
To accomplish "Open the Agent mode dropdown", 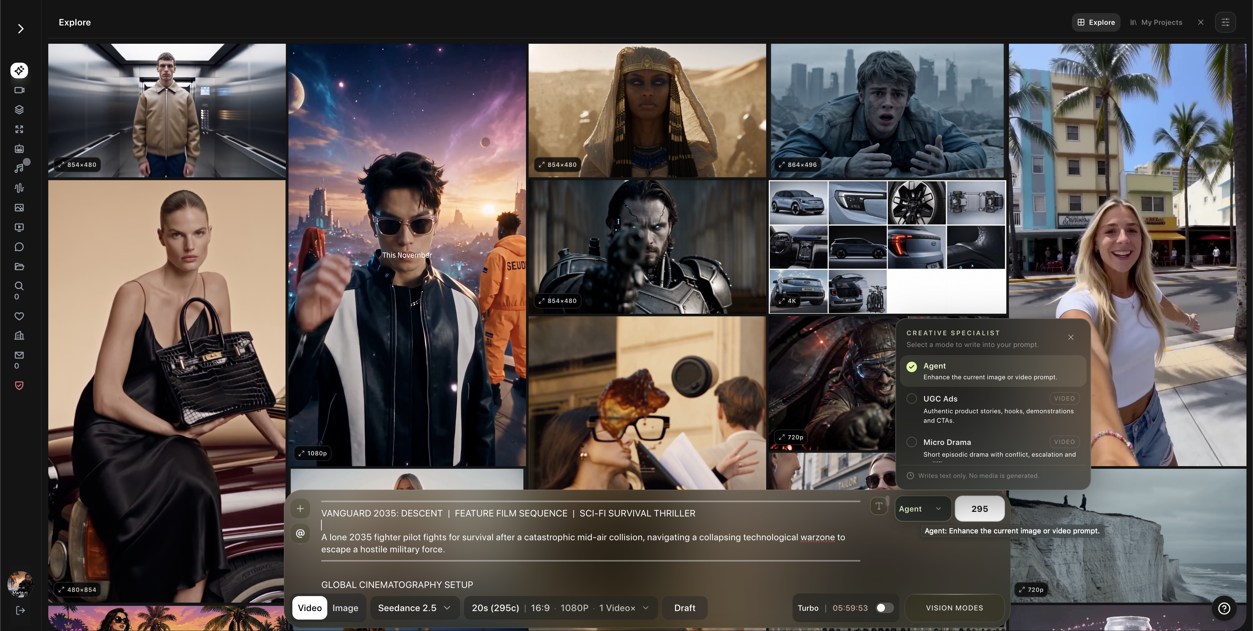I will coord(923,509).
